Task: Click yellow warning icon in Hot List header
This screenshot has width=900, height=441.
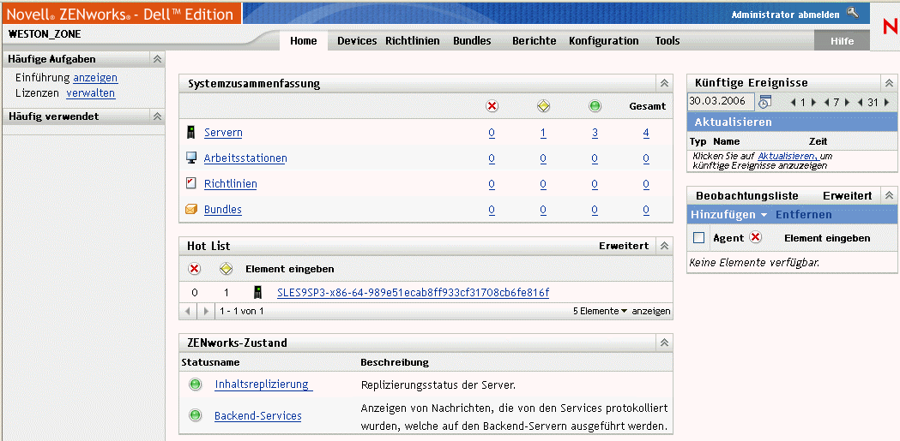Action: pos(227,269)
